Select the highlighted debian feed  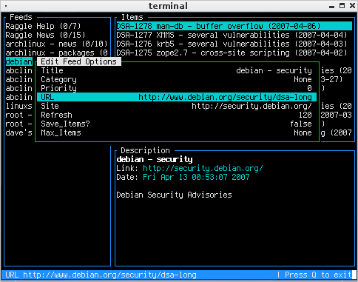click(x=19, y=61)
